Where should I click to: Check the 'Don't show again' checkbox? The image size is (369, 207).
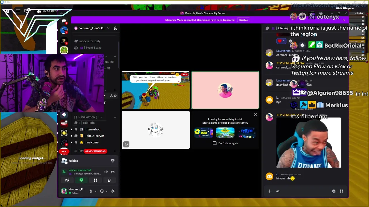point(214,143)
